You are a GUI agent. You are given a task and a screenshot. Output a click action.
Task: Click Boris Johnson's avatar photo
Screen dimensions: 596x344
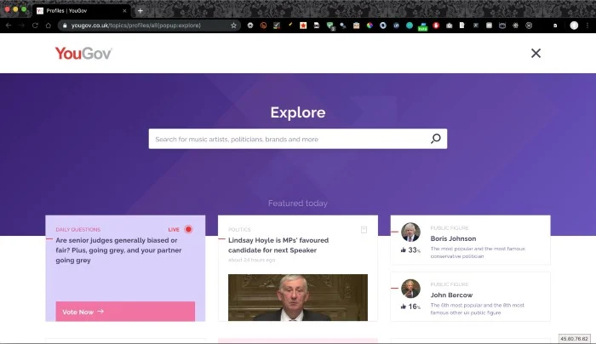click(x=410, y=232)
